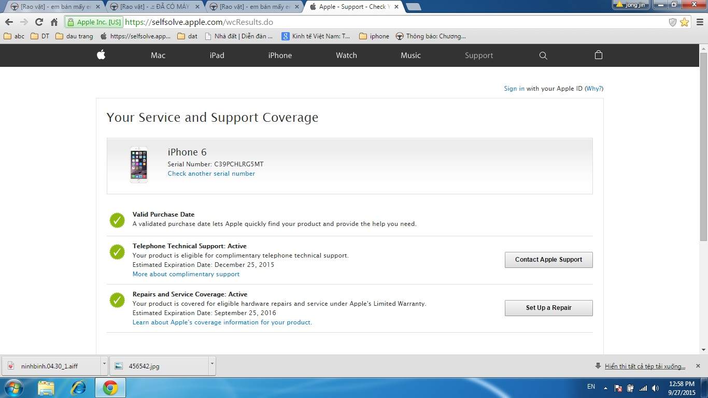Open File Explorer from the taskbar
This screenshot has height=398, width=708.
[46, 388]
